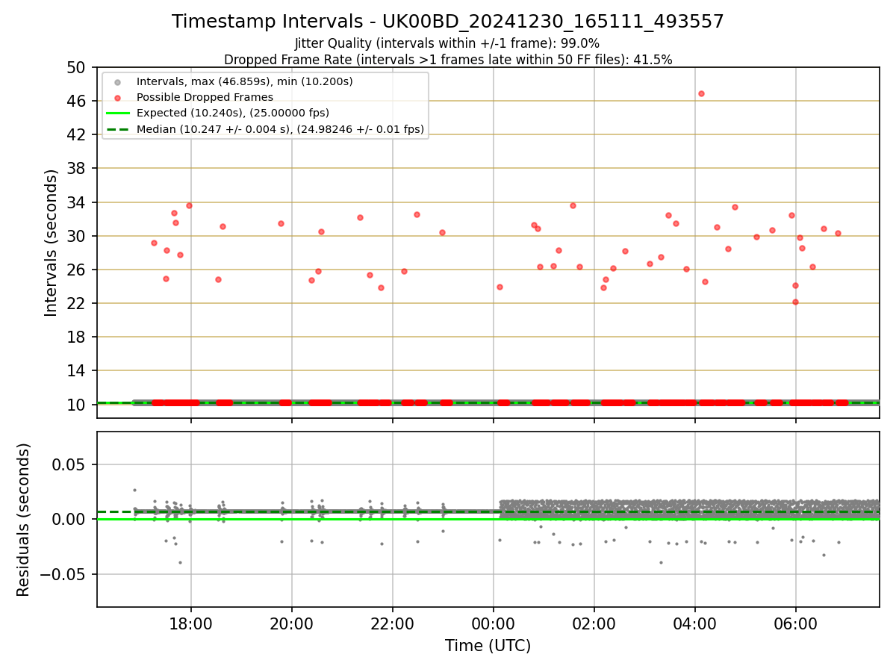
Task: Click the x-axis tick label '22:00'
Action: click(x=393, y=624)
